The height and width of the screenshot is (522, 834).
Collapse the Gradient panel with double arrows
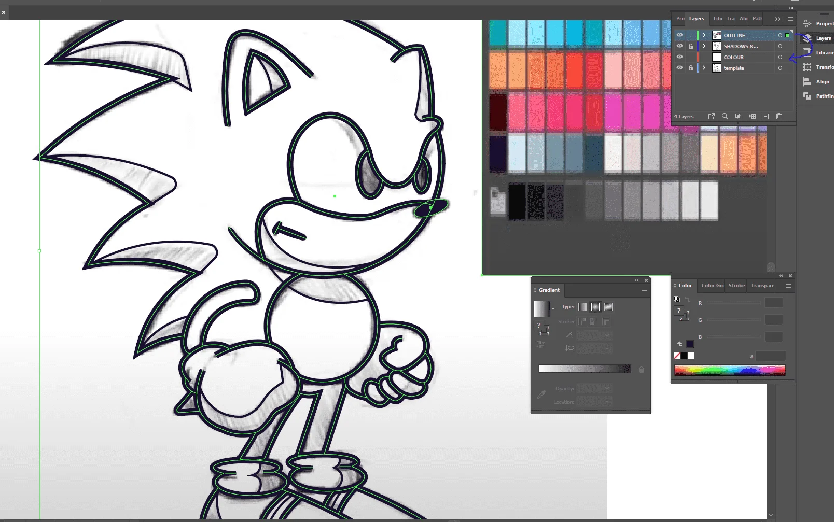click(x=637, y=280)
